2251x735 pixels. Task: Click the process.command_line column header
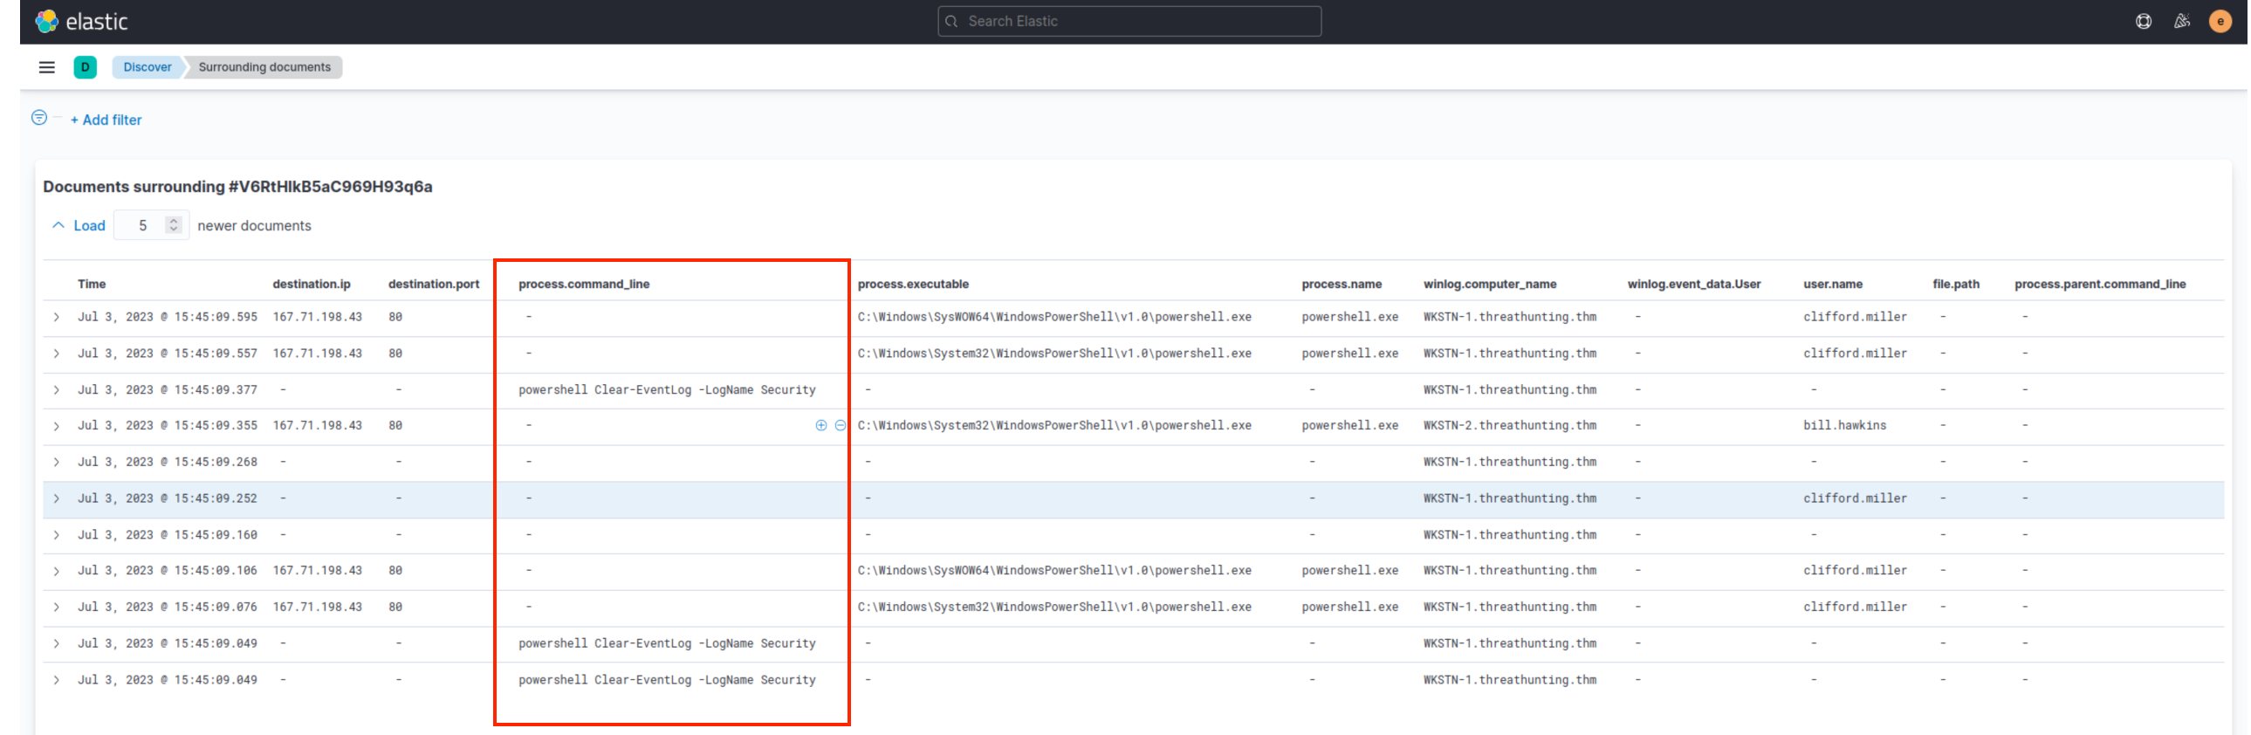(x=584, y=284)
